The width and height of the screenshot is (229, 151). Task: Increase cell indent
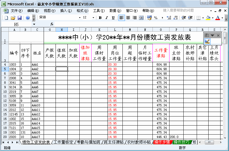(x=190, y=18)
